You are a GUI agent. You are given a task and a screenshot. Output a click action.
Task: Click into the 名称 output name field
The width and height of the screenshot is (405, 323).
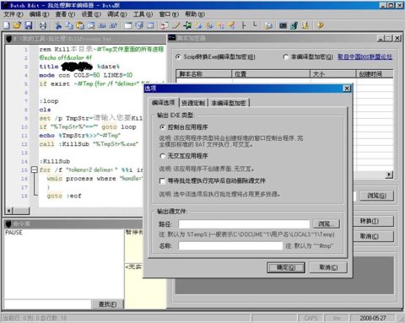tap(230, 245)
